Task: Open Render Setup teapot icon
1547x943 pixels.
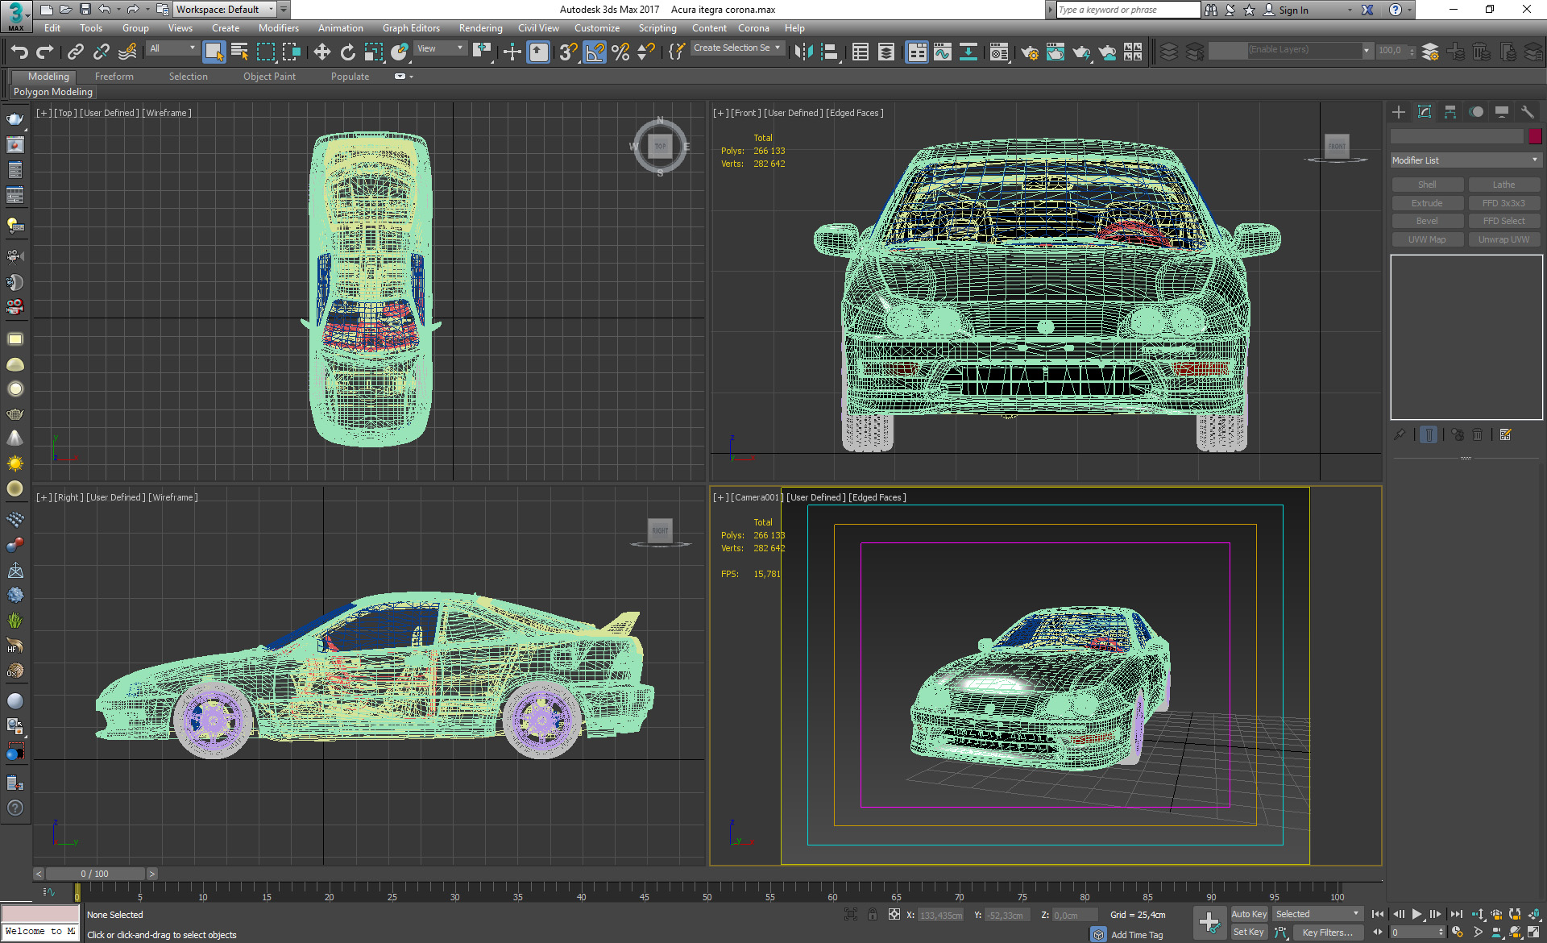Action: (x=1029, y=52)
